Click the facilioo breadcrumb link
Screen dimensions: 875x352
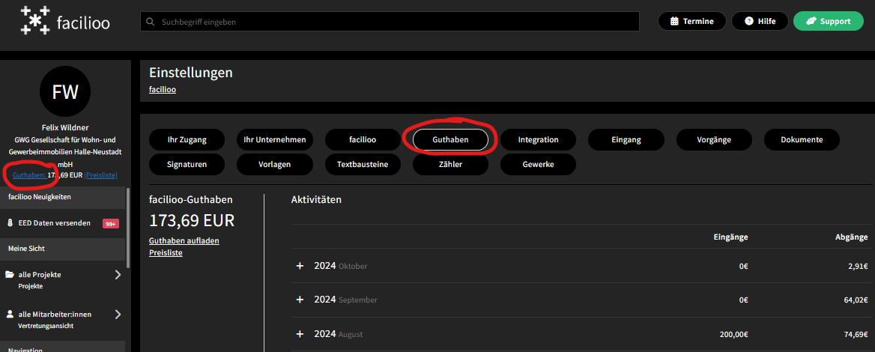[x=163, y=89]
